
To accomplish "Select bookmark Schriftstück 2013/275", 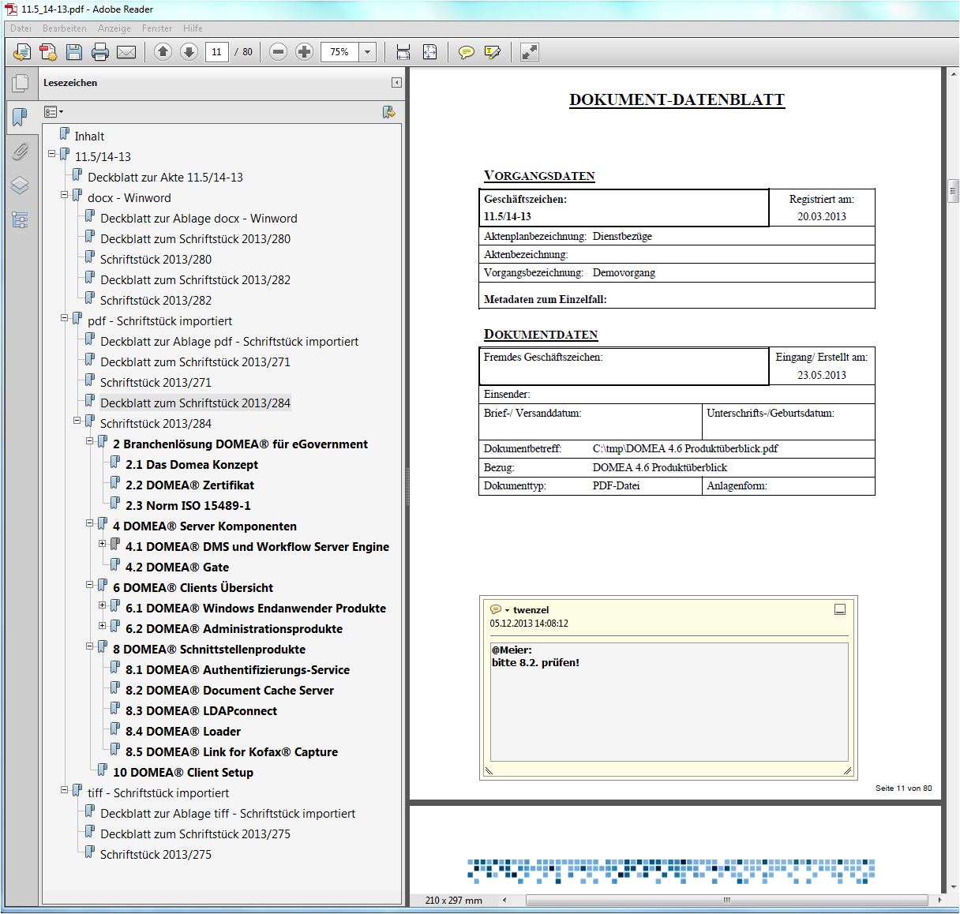I will click(156, 855).
